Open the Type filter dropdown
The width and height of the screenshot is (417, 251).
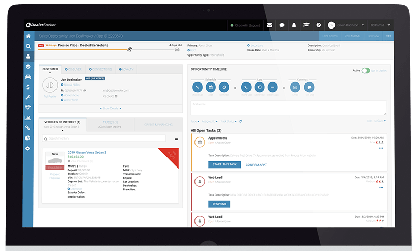pyautogui.click(x=195, y=121)
